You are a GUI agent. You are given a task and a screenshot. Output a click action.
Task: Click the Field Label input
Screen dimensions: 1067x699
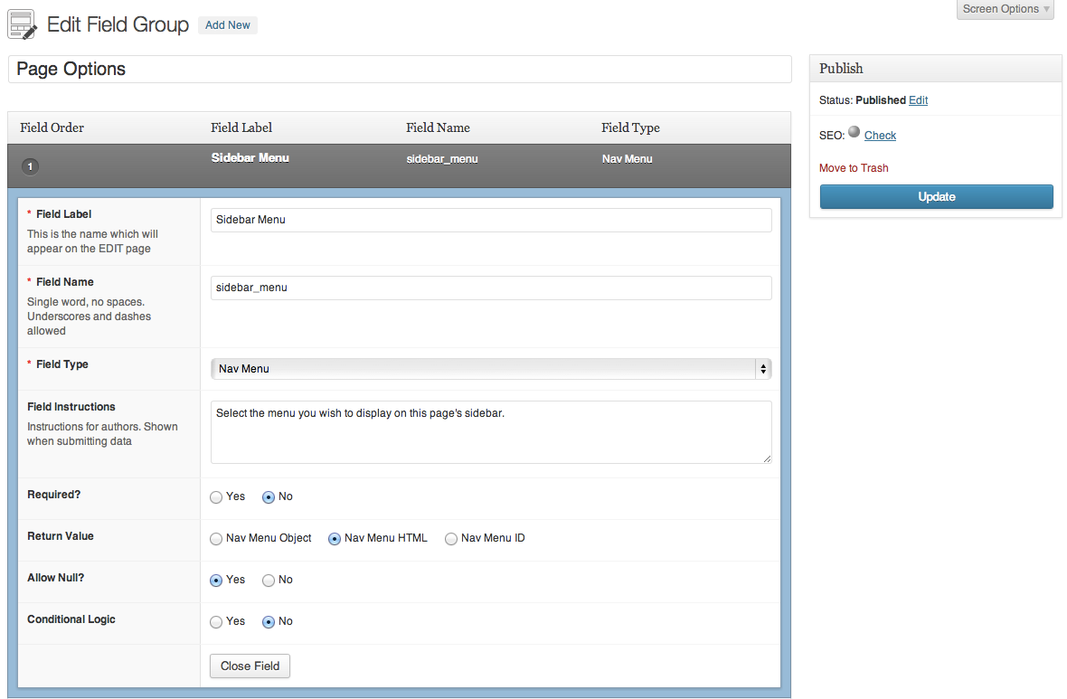click(491, 220)
